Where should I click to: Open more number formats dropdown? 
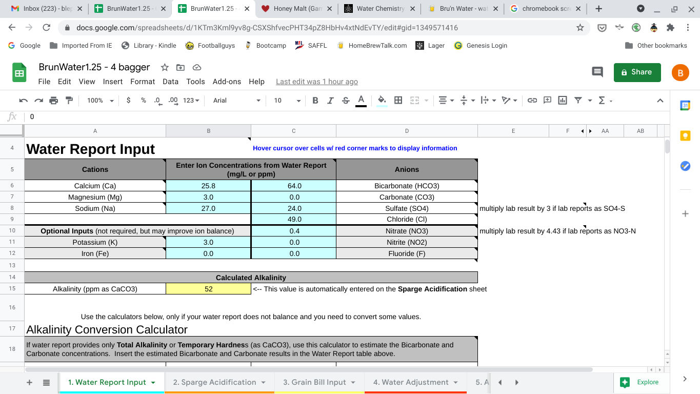pyautogui.click(x=191, y=101)
